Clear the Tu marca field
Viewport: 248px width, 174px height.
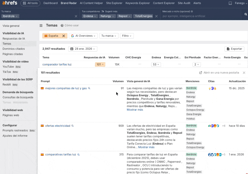pos(76,16)
